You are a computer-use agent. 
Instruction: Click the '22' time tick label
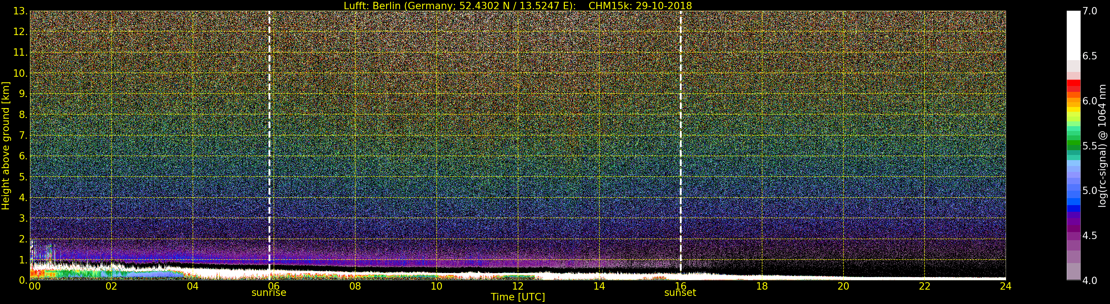[925, 286]
